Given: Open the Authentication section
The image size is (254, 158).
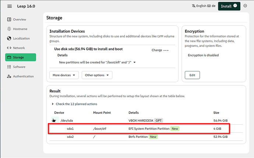Looking at the screenshot, I should coord(23,76).
